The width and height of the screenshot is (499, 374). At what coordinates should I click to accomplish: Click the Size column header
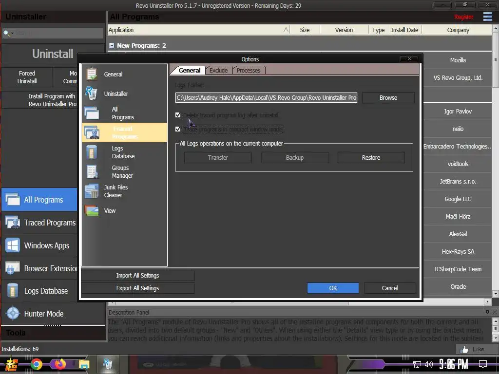305,30
